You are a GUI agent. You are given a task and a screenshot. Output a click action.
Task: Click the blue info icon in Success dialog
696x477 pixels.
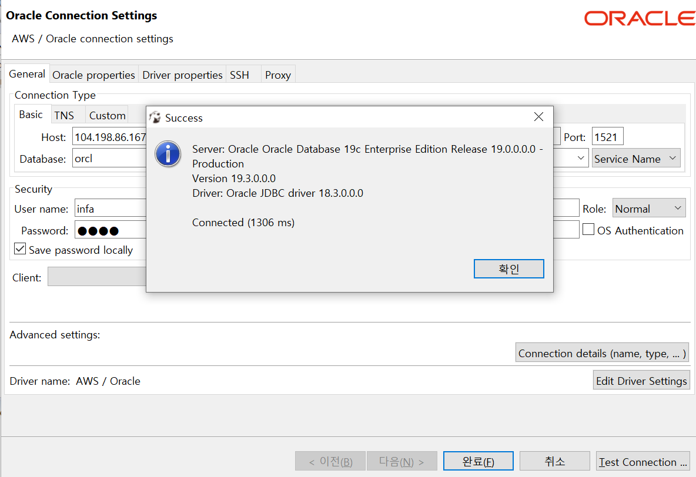[168, 154]
